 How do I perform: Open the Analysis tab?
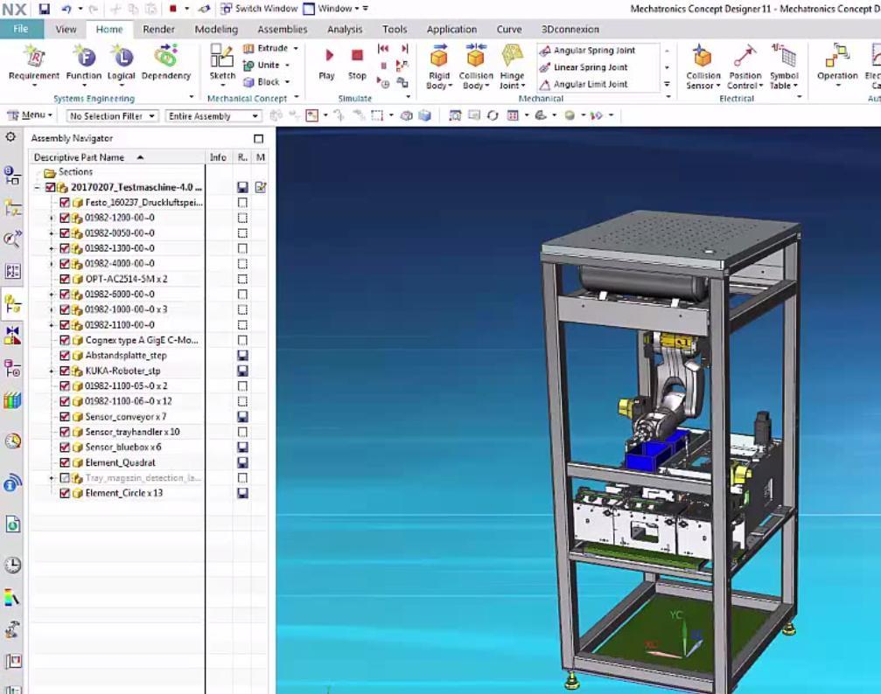point(345,29)
